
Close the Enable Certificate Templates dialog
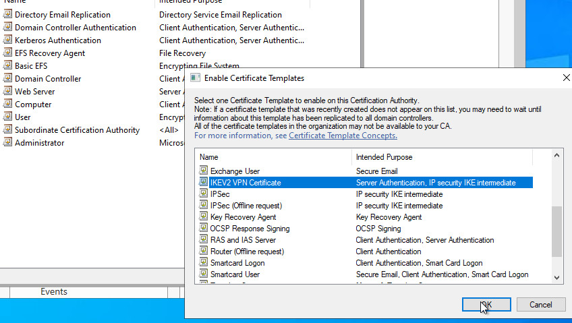[565, 78]
